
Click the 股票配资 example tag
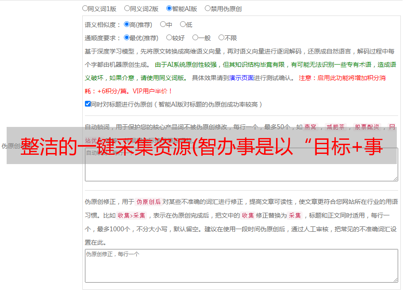[367, 127]
